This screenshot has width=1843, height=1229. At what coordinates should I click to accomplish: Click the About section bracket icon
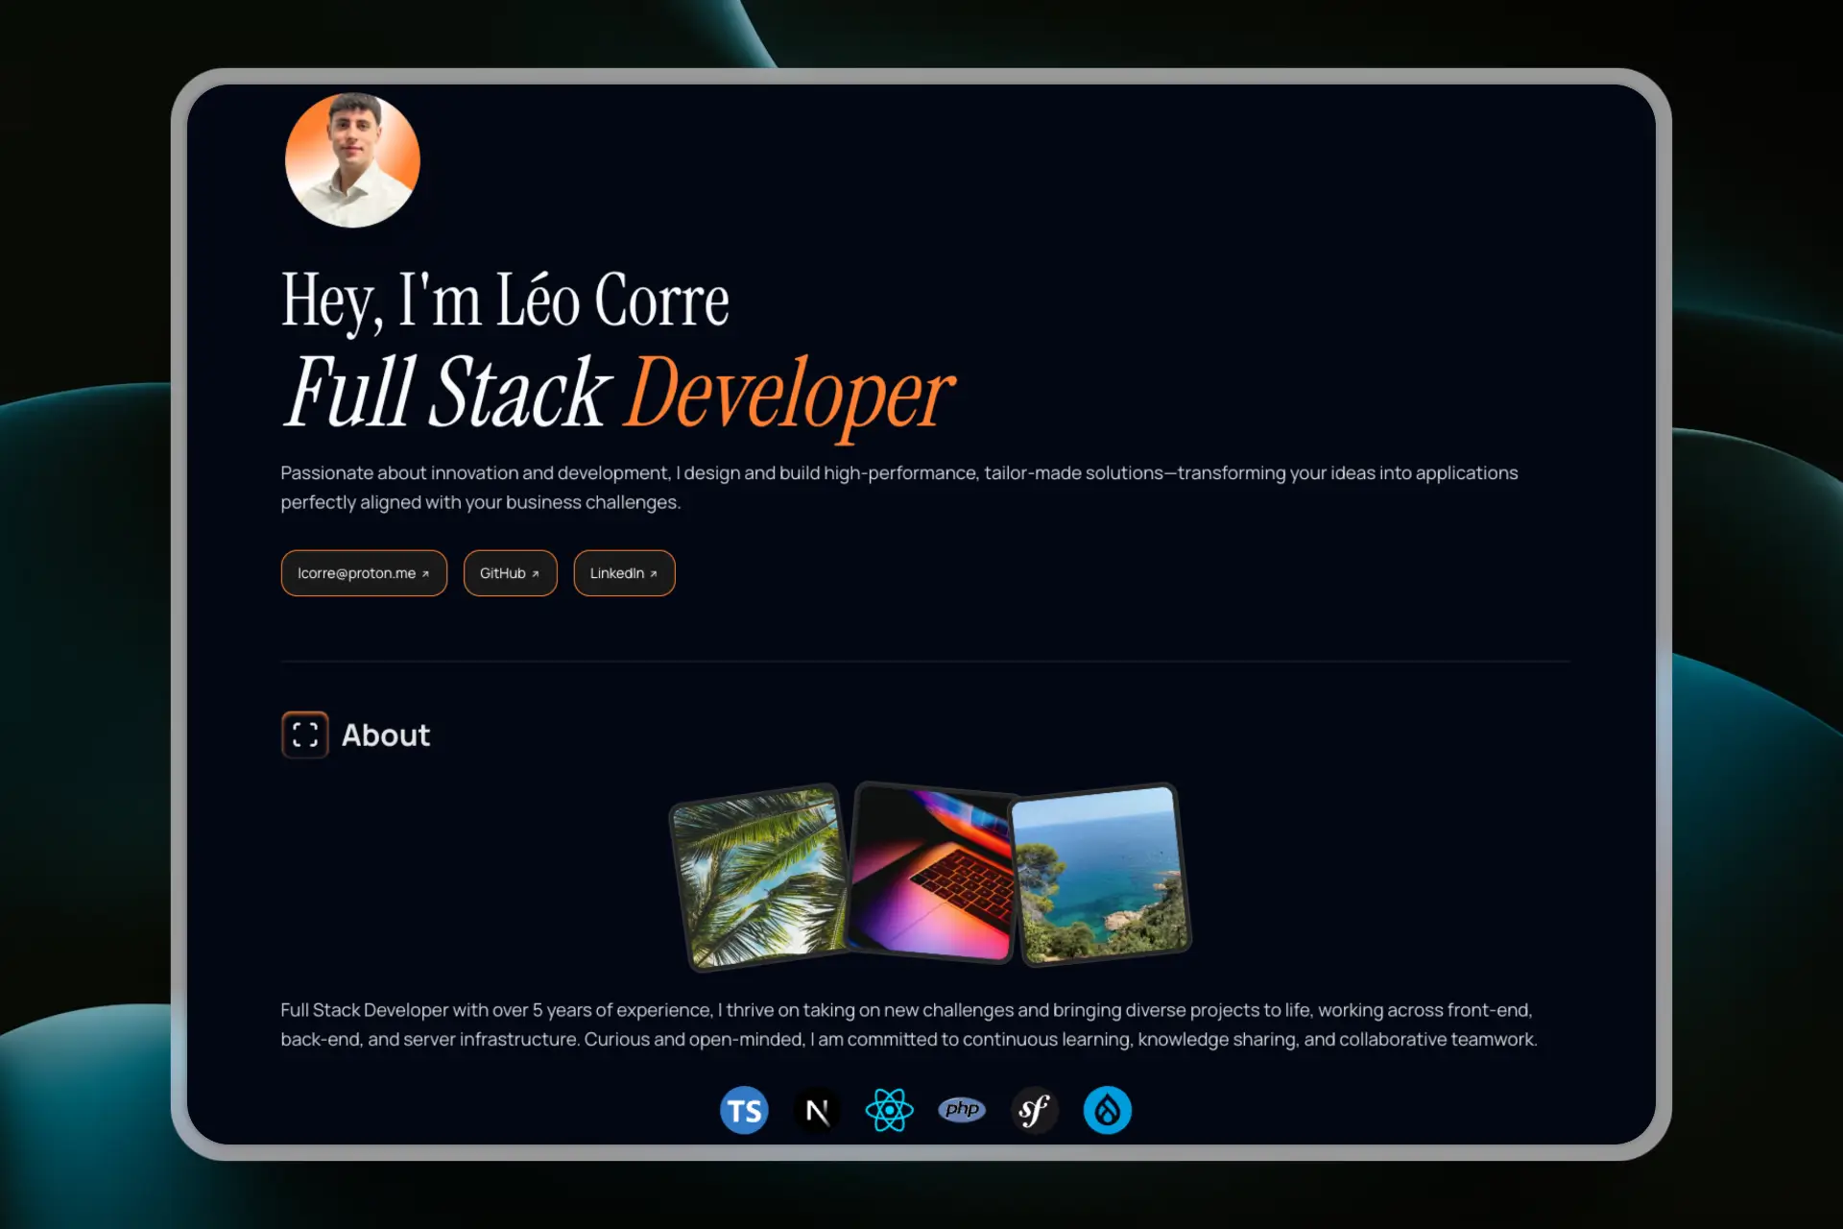304,735
